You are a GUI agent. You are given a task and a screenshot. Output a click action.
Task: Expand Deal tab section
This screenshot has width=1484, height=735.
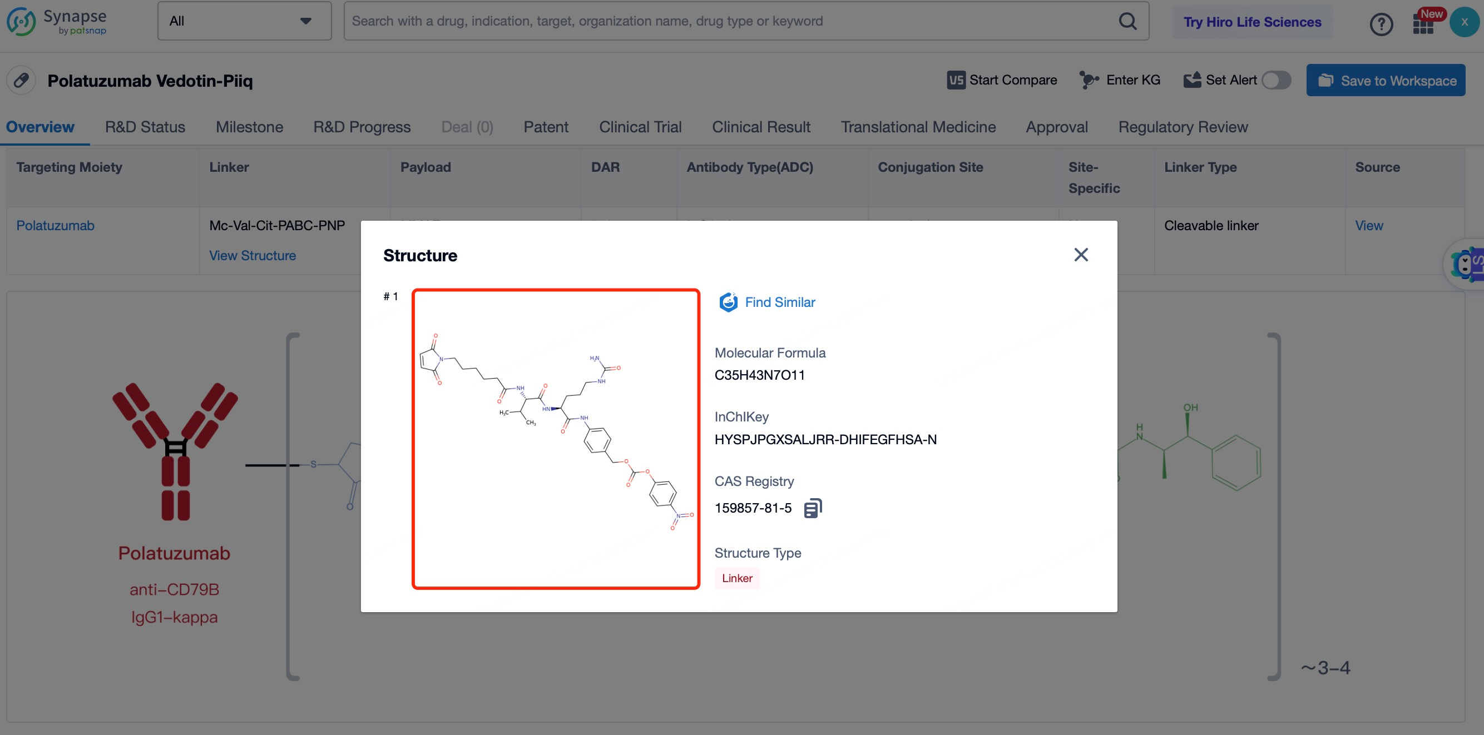[468, 126]
